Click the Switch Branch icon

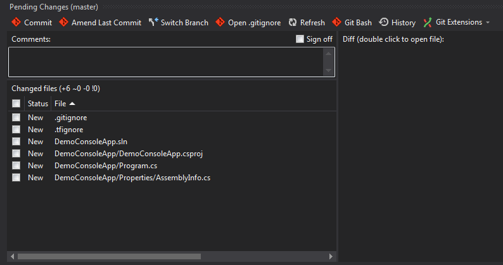(x=153, y=22)
